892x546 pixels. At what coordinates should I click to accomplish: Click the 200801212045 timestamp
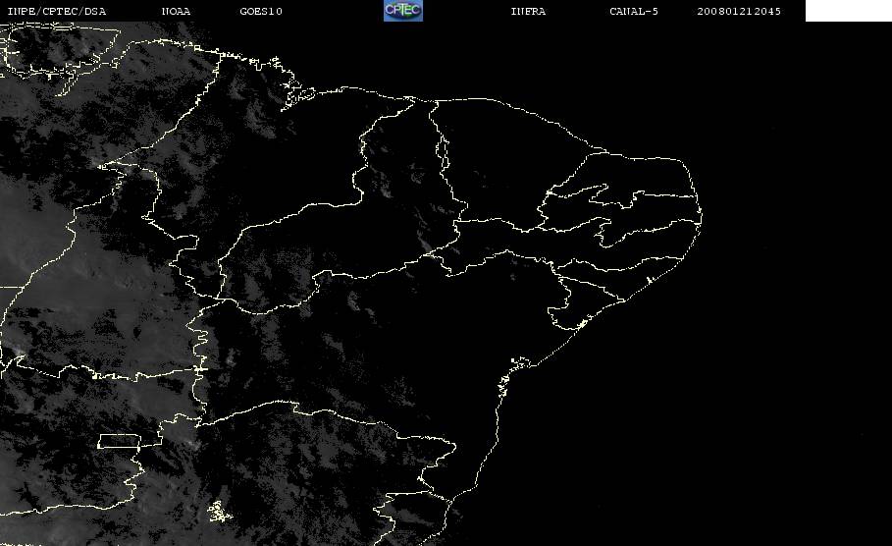click(739, 12)
